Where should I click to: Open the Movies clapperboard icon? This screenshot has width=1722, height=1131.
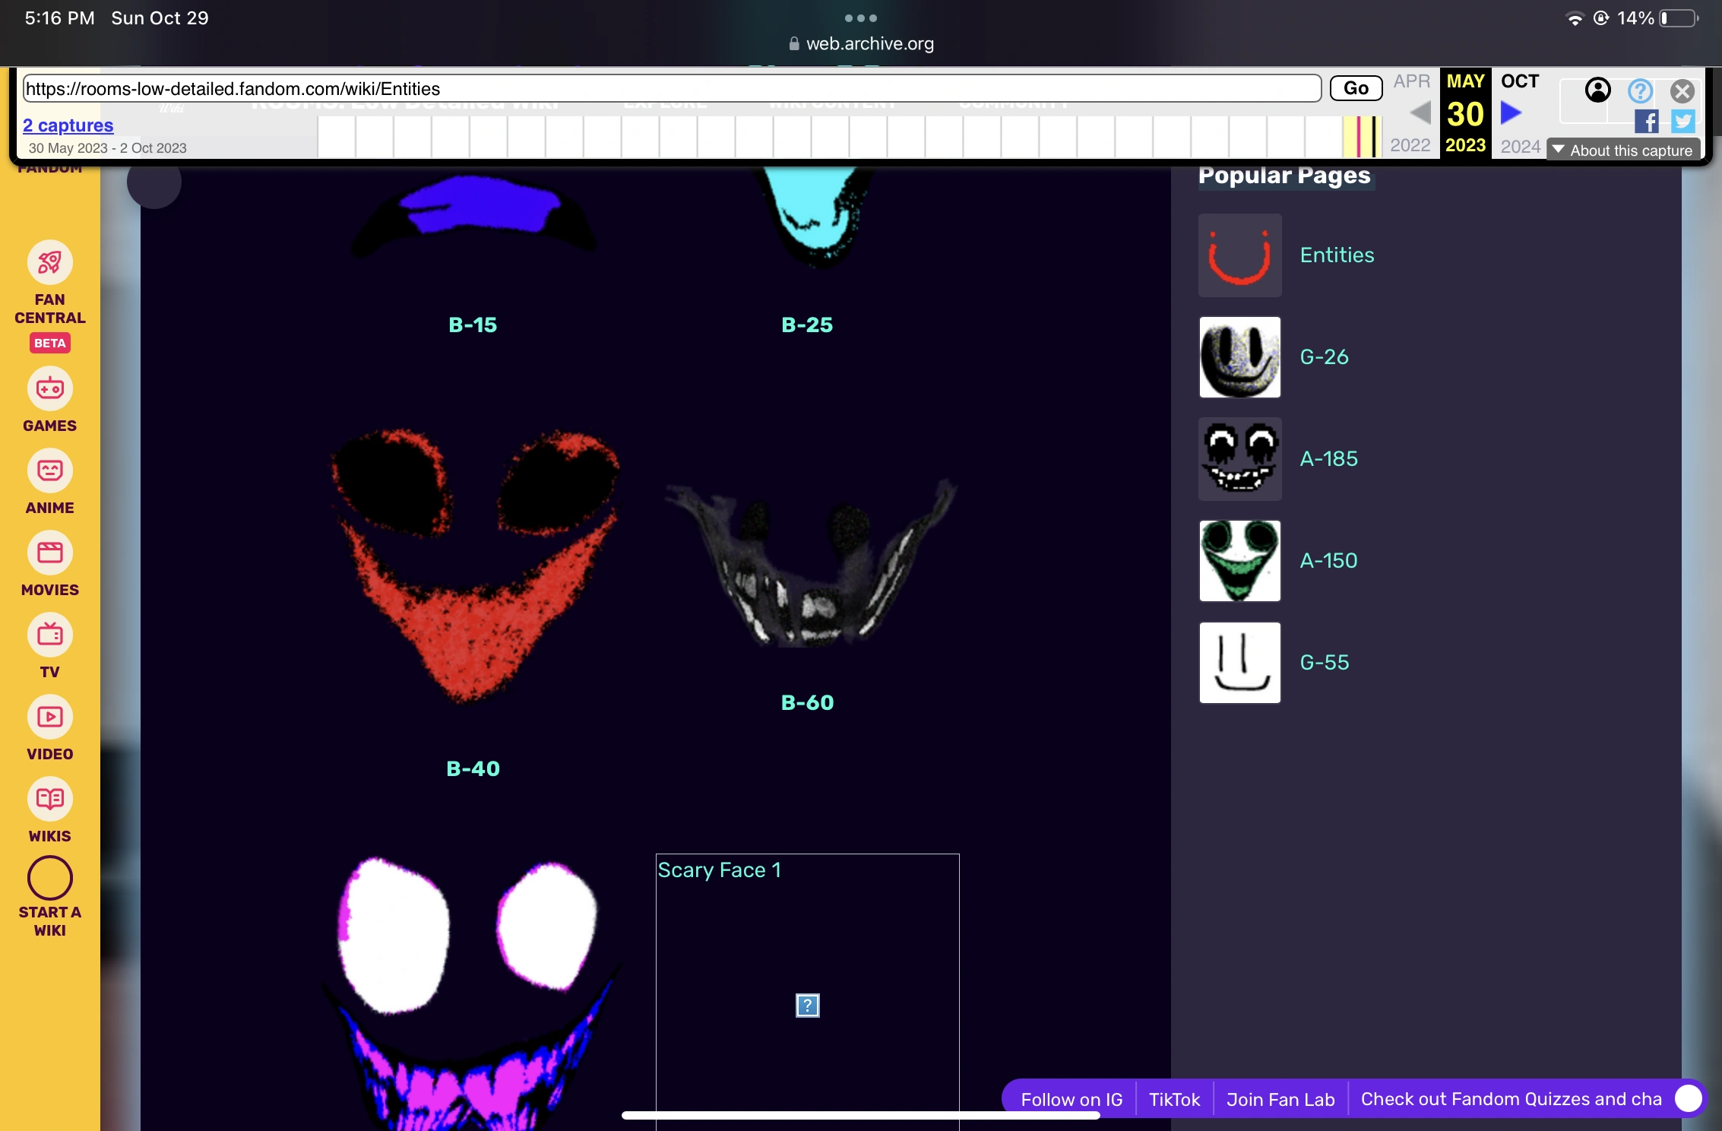coord(50,553)
